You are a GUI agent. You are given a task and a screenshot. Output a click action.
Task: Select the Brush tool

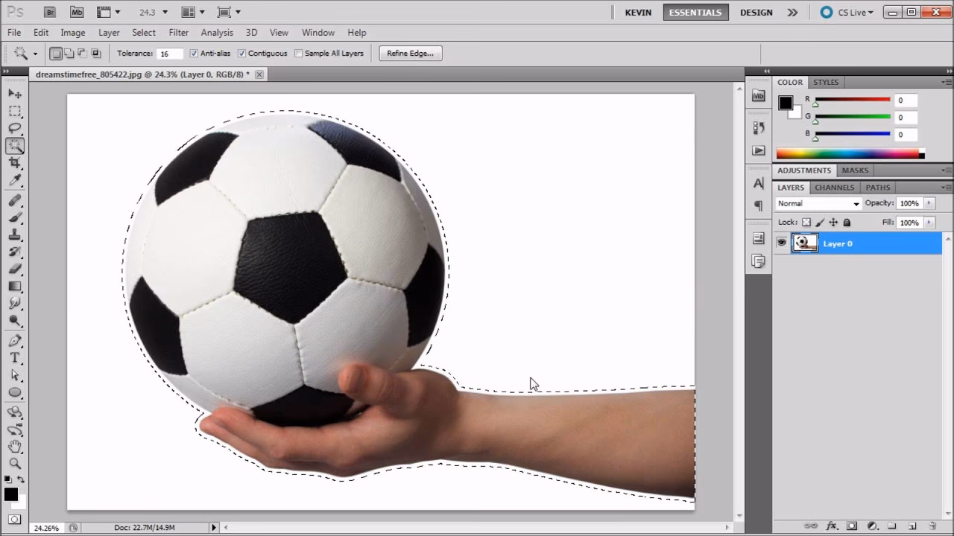tap(15, 216)
